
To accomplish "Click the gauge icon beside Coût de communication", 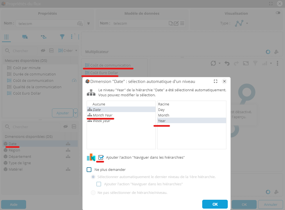I will pos(74,81).
